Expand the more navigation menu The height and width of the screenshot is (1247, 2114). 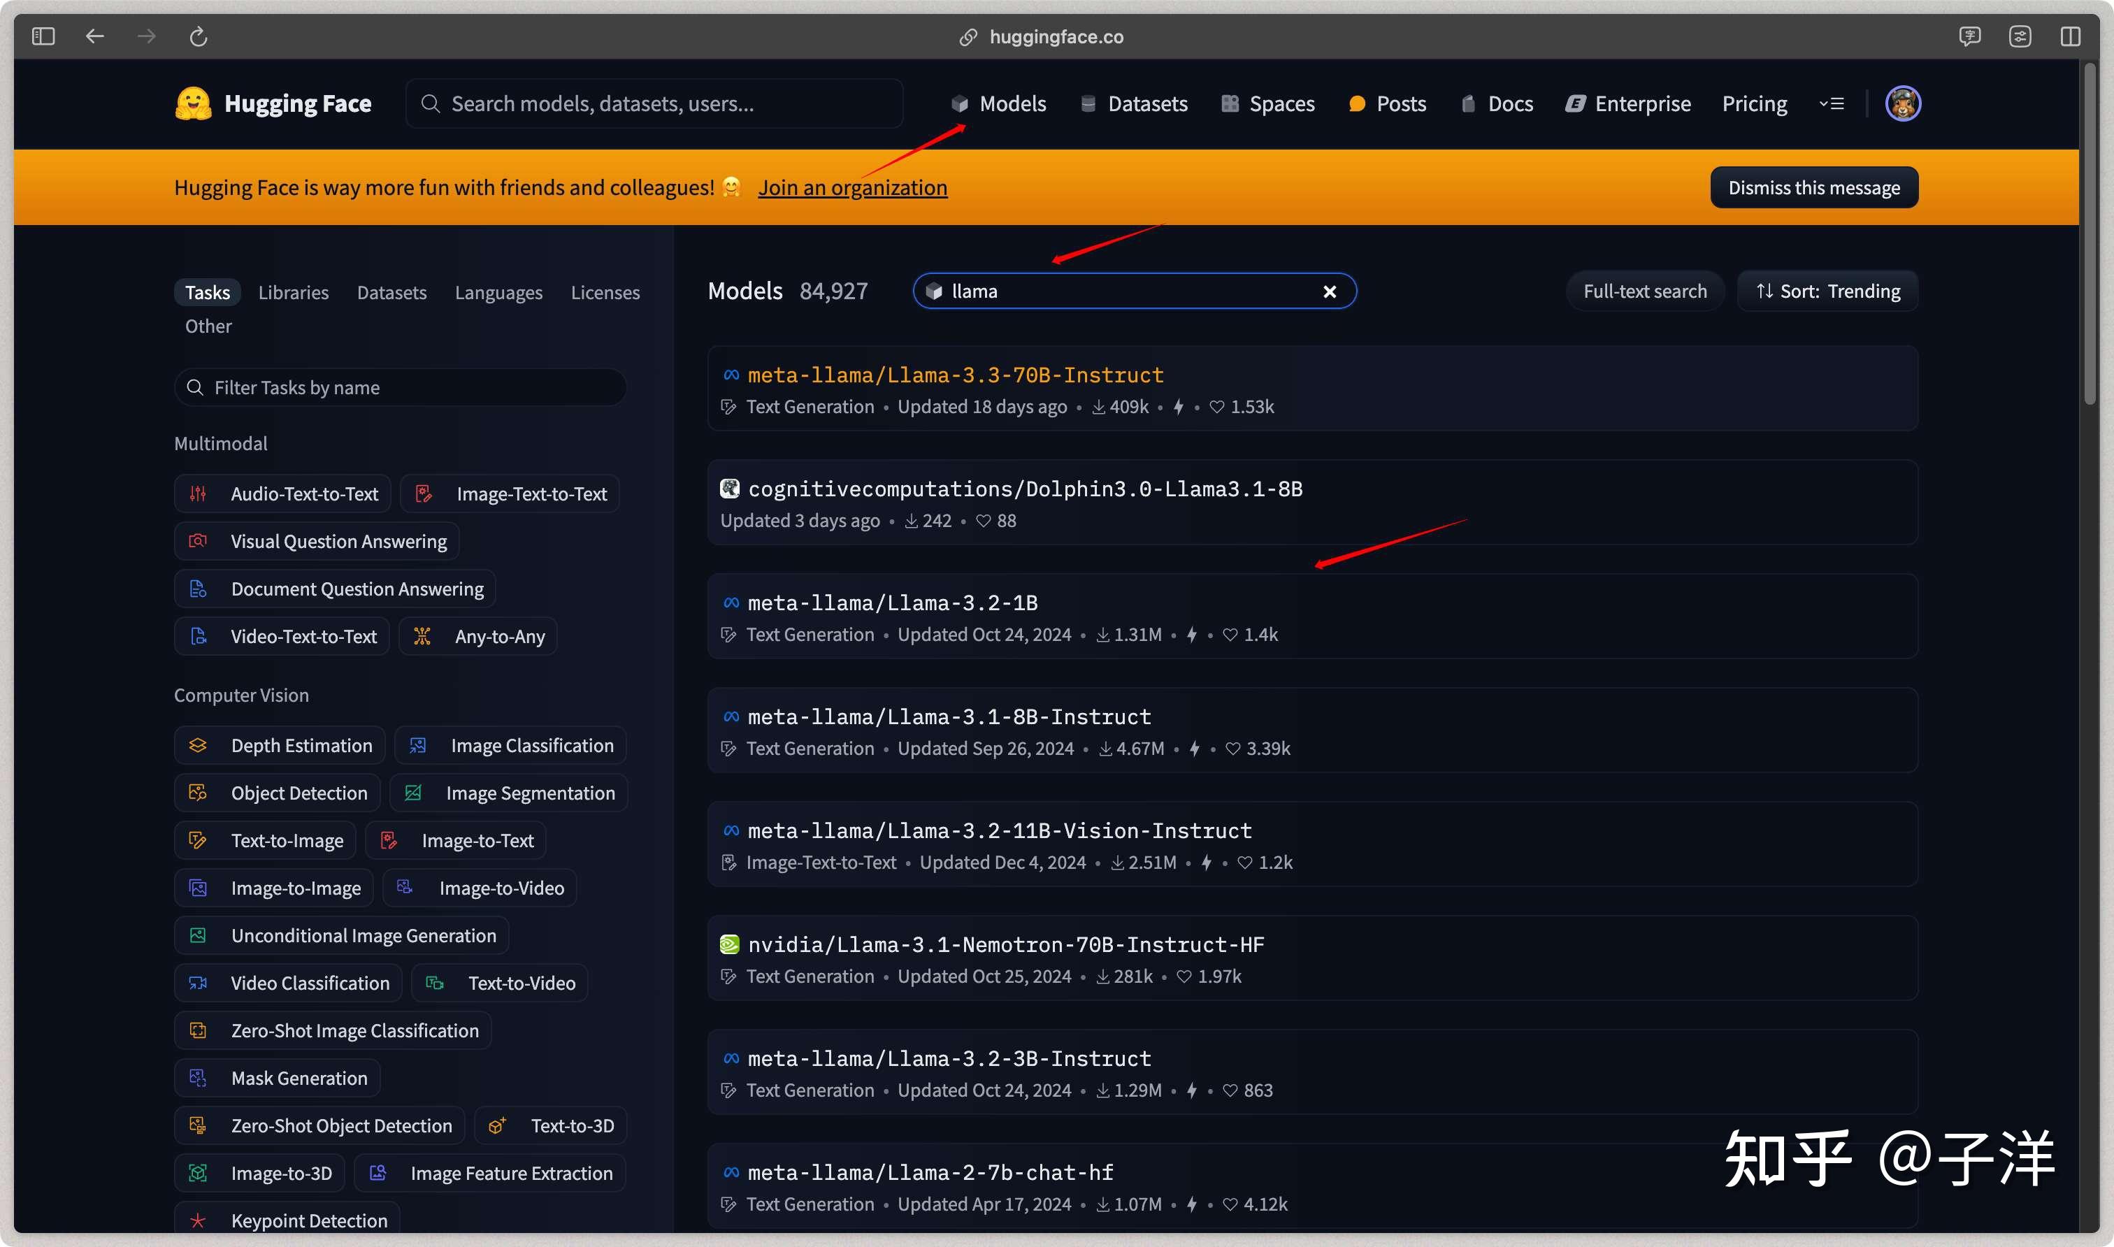[1832, 103]
